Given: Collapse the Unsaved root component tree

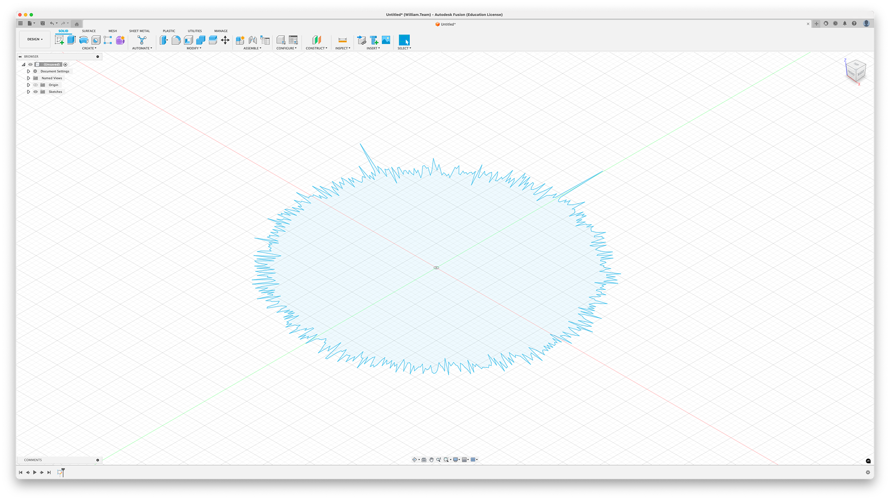Looking at the screenshot, I should click(x=24, y=64).
